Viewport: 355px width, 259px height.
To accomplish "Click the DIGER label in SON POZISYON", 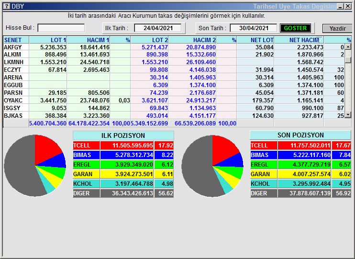I will (x=259, y=193).
